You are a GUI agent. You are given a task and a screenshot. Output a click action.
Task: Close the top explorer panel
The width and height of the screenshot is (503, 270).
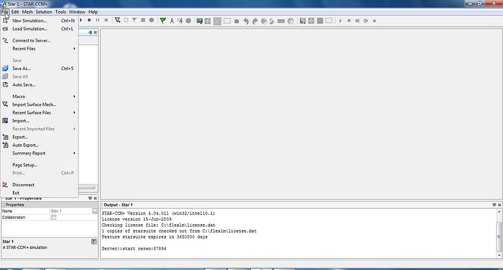tap(95, 32)
